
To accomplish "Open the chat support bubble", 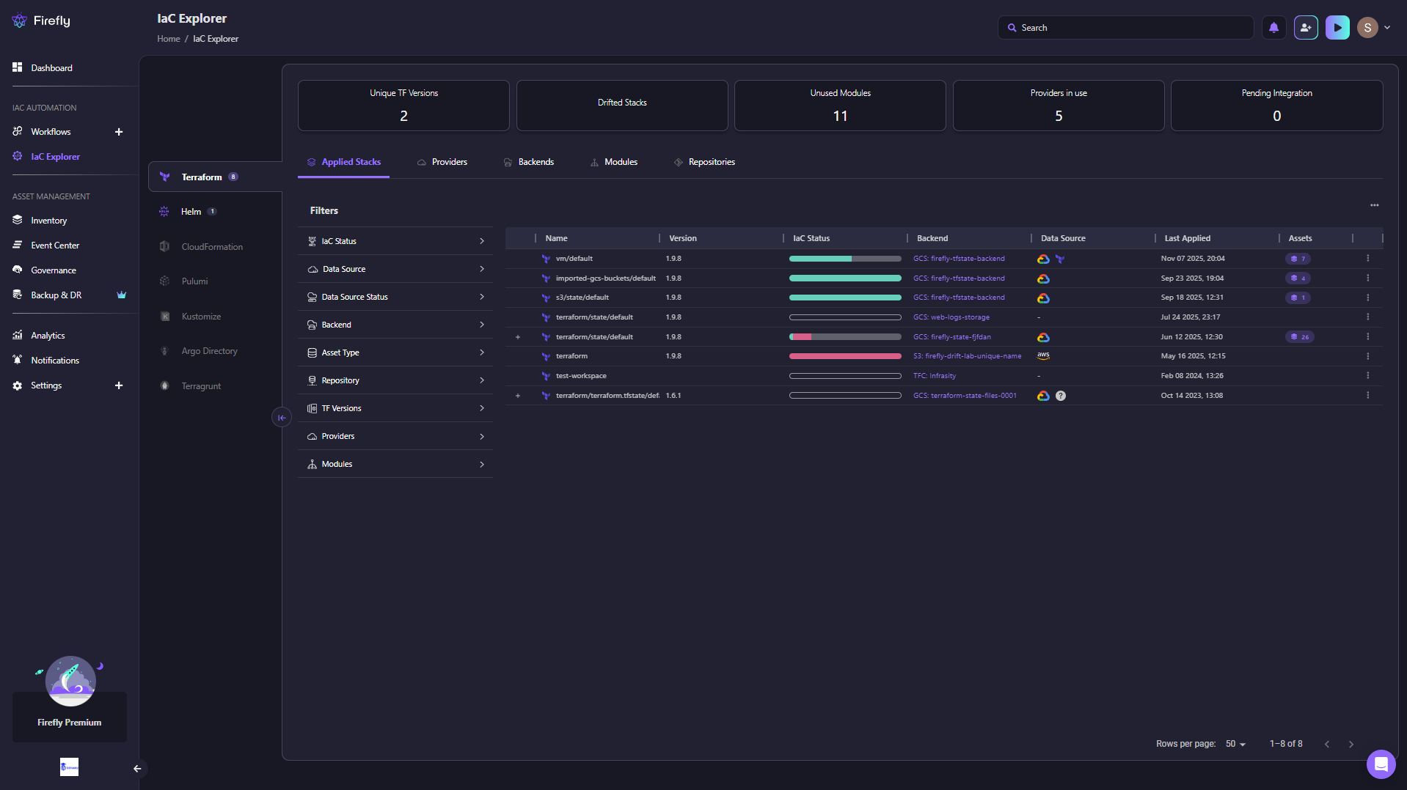I will point(1381,765).
